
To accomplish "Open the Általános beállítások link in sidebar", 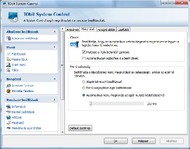I will point(25,38).
